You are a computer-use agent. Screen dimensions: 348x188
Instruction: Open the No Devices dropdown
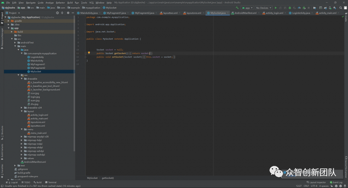(263, 8)
